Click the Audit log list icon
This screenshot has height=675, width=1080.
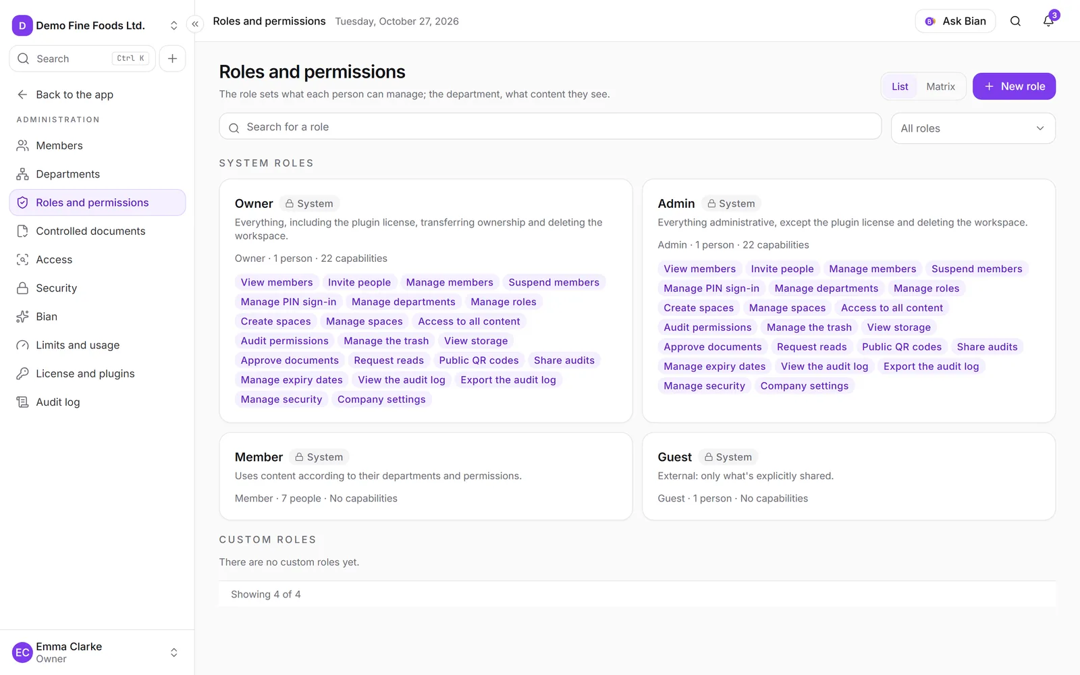tap(23, 402)
